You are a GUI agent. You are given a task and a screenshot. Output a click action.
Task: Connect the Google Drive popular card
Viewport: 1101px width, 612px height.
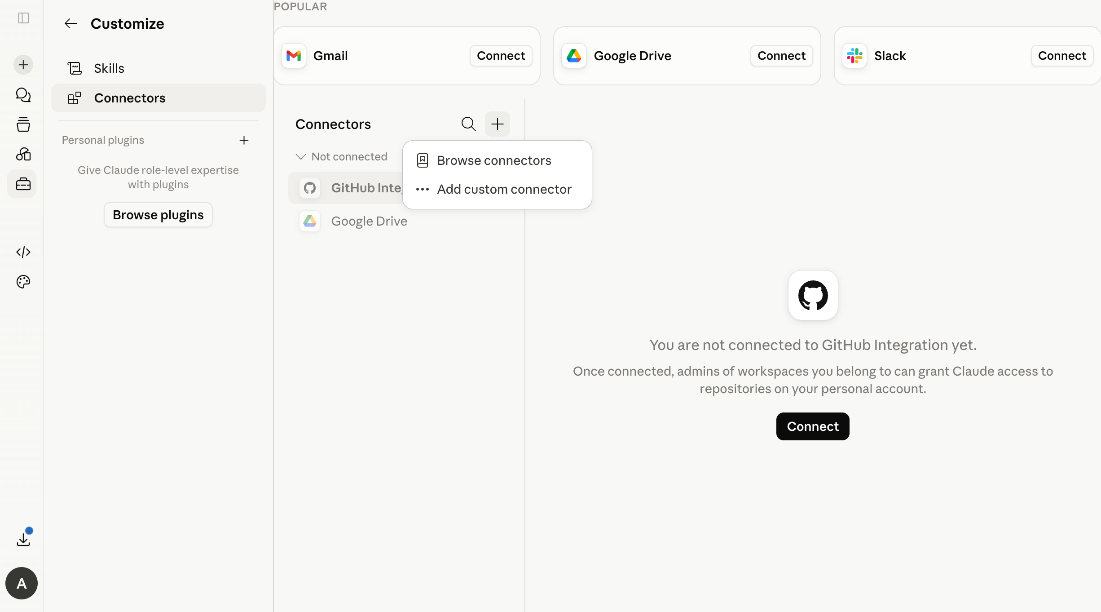782,56
